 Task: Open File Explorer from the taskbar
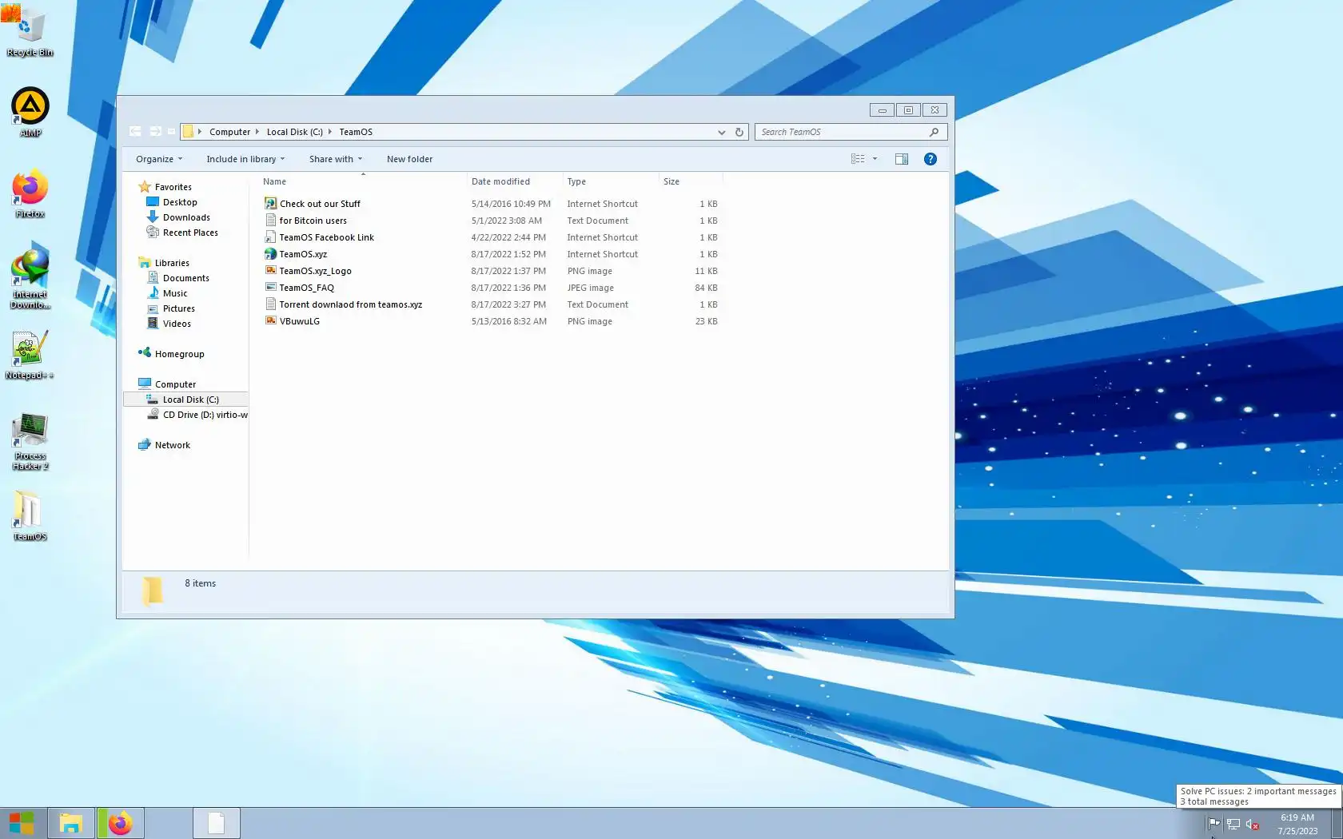70,823
